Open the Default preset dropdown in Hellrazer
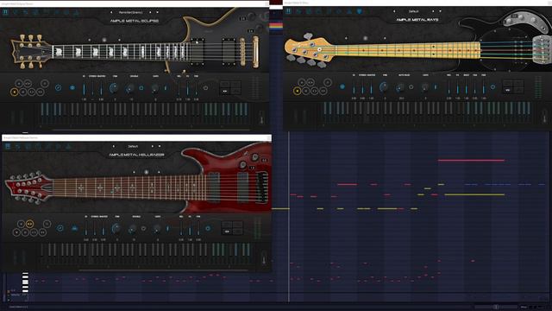 click(133, 146)
